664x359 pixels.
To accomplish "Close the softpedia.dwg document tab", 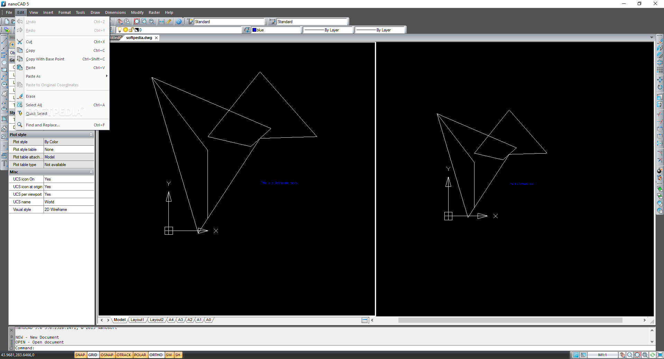I will click(156, 38).
